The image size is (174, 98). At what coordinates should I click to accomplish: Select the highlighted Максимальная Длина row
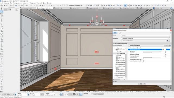coord(149,50)
